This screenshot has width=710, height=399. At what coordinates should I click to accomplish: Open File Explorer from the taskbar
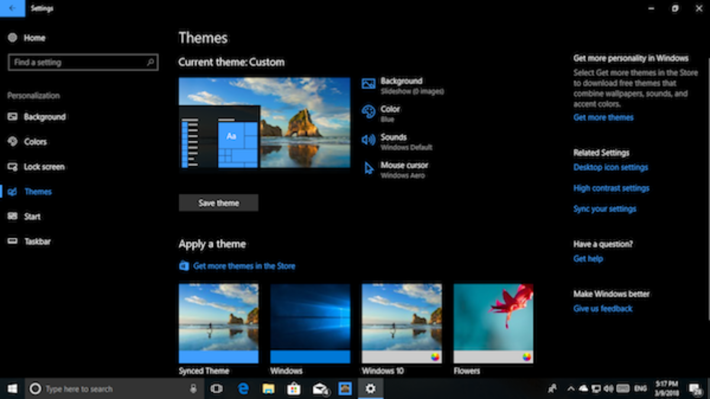tap(268, 388)
